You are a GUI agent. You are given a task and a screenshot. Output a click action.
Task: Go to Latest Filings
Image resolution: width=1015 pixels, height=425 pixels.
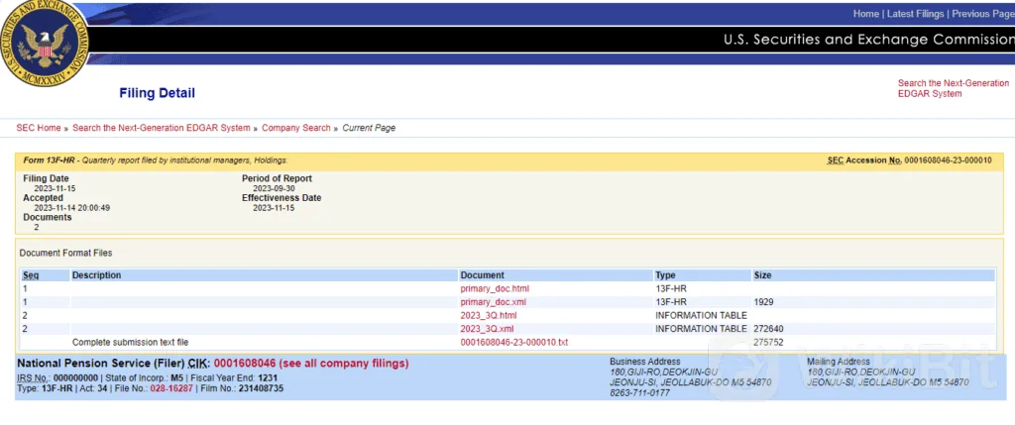tap(915, 14)
